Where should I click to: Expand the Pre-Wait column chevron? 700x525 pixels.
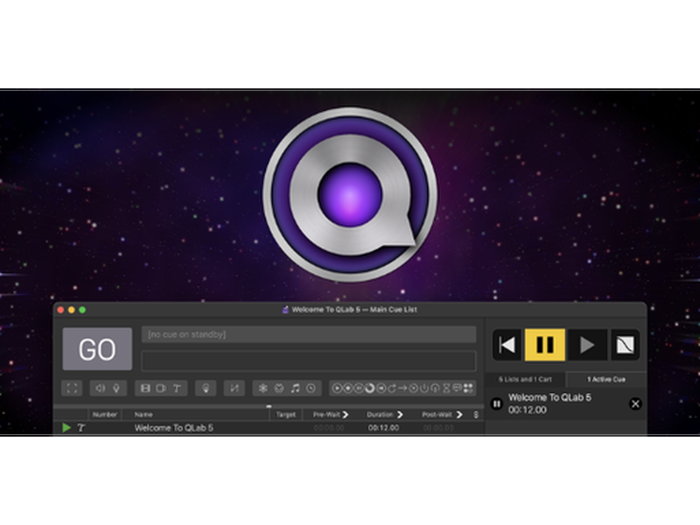(345, 415)
